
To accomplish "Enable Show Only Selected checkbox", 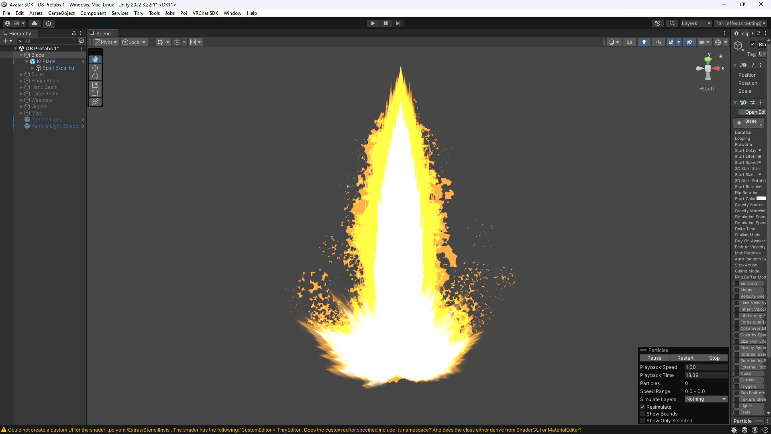I will [x=642, y=421].
